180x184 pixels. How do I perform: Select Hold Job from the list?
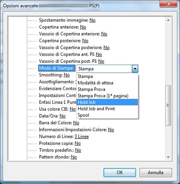click(x=107, y=102)
